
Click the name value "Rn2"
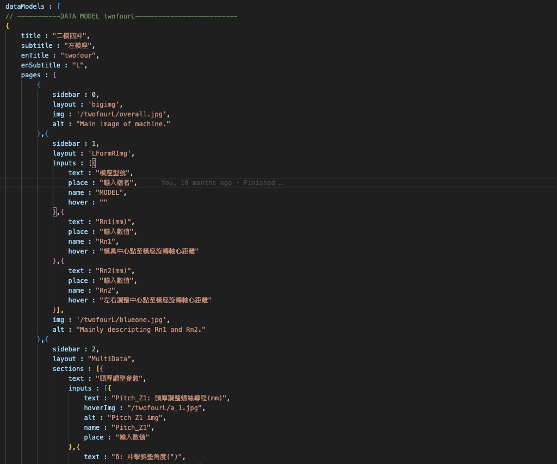tap(106, 290)
